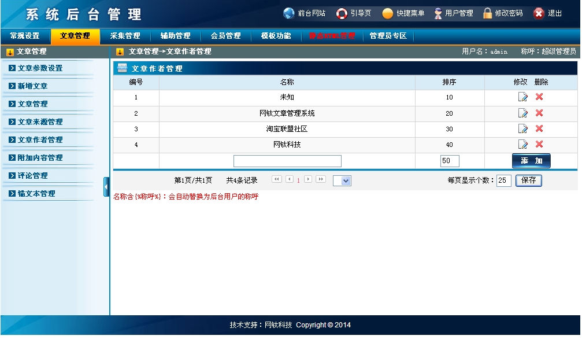582x354 pixels.
Task: Edit the 淘宝联盟社区 author row
Action: pyautogui.click(x=523, y=129)
